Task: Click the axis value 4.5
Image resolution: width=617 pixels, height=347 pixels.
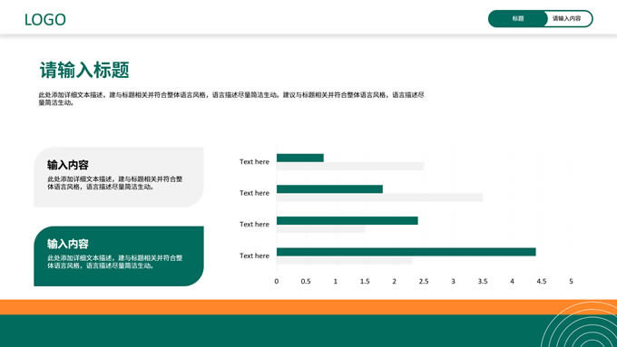Action: click(x=542, y=282)
